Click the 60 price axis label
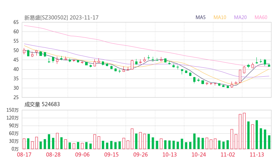 click(16, 31)
